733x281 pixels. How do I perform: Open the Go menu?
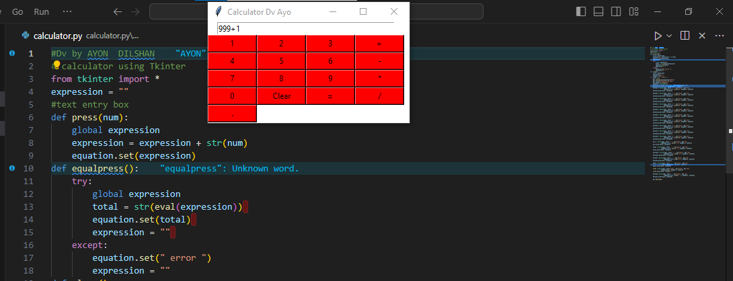tap(17, 12)
